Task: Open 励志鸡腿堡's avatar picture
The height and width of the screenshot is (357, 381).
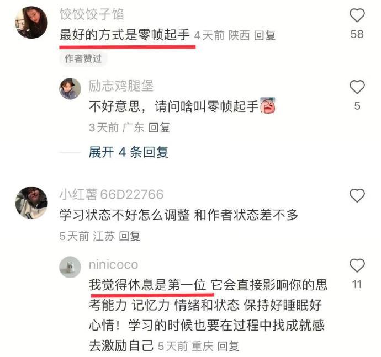Action: click(x=70, y=89)
